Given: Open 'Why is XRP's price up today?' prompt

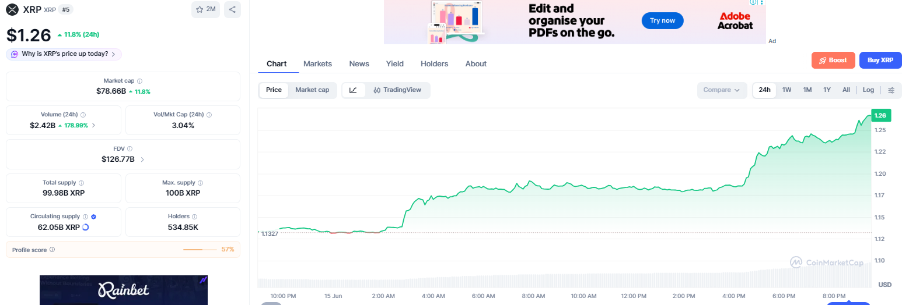Looking at the screenshot, I should [x=64, y=54].
